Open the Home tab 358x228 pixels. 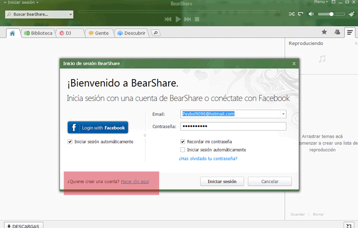tap(13, 33)
